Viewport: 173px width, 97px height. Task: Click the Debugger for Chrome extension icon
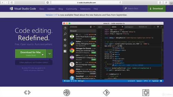[x=72, y=50]
